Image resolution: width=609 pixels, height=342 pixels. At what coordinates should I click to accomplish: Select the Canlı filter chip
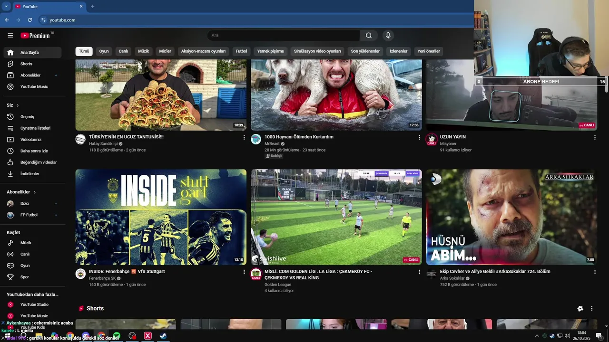tap(123, 51)
